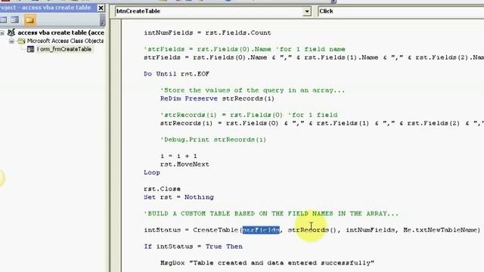Click the If intStatus = True Then line
The width and height of the screenshot is (484, 272).
coord(194,247)
